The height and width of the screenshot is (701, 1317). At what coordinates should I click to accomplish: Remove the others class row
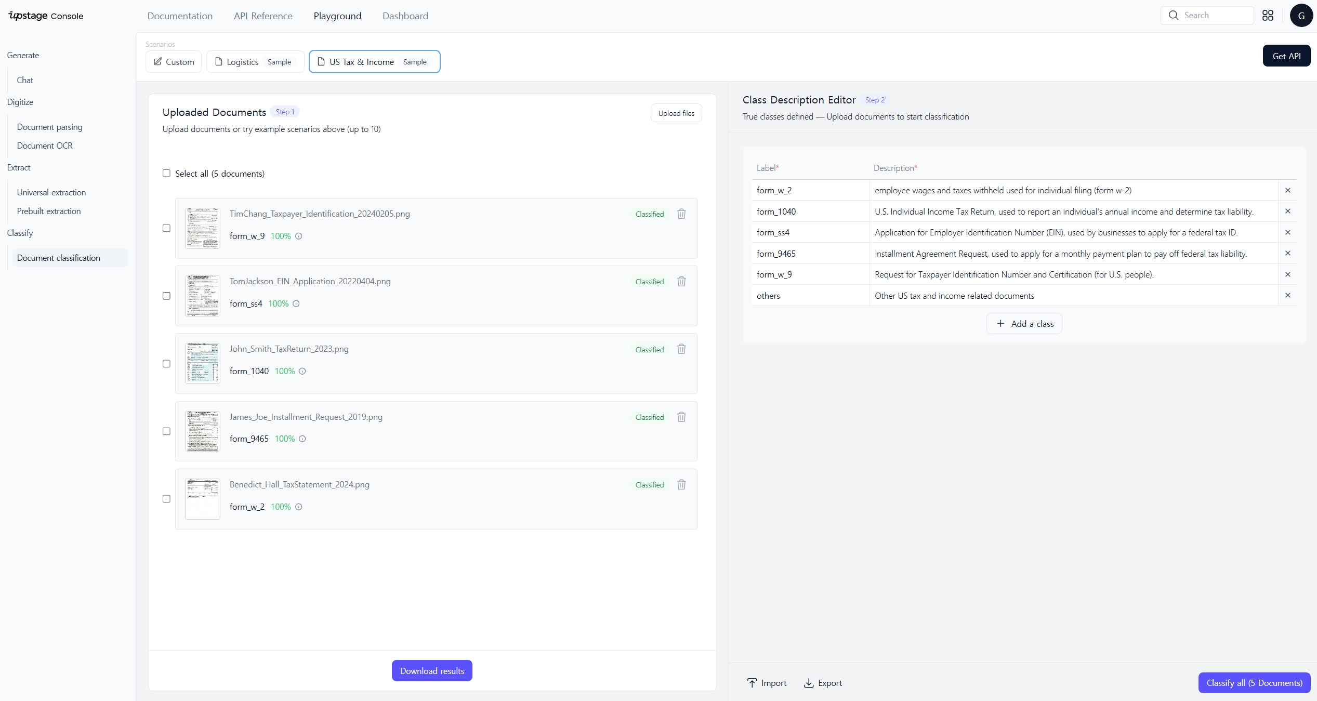point(1287,295)
